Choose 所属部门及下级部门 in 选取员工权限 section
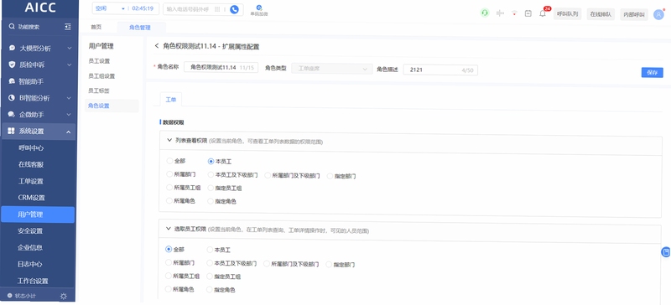671x305 pixels. point(267,264)
